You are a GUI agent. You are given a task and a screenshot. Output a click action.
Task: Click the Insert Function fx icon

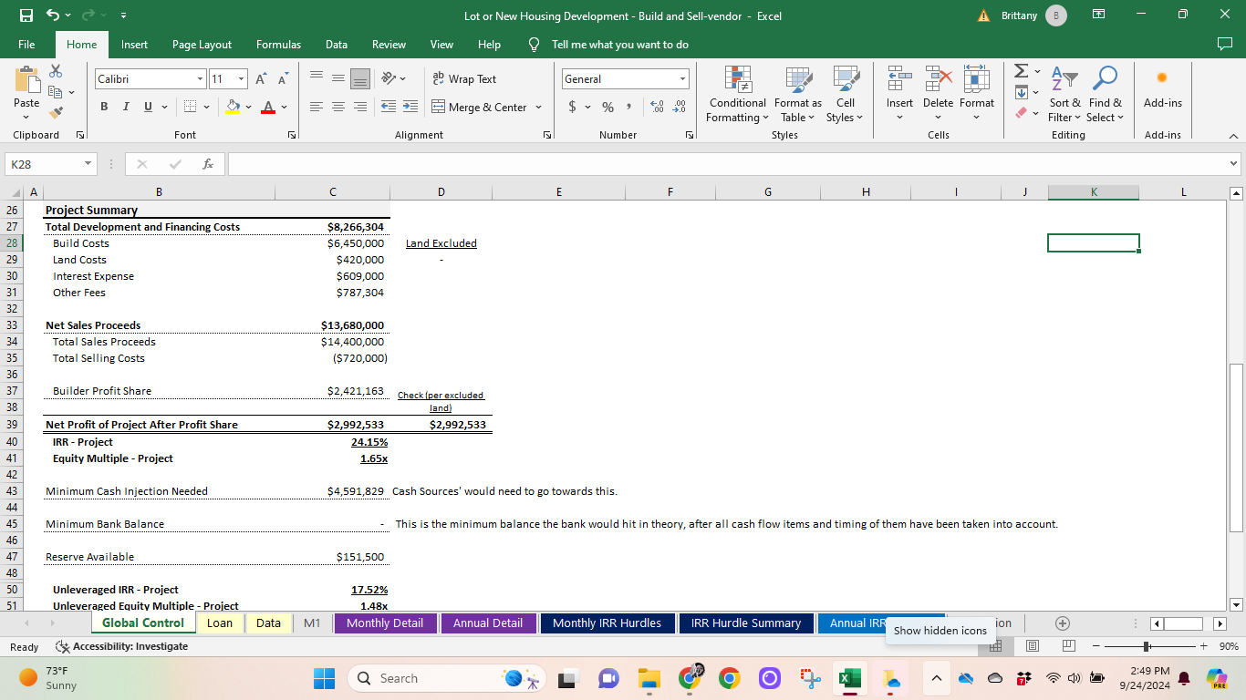click(208, 164)
